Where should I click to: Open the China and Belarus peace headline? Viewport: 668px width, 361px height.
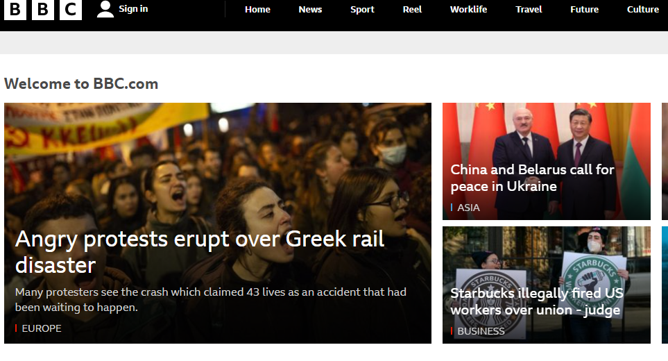[x=532, y=178]
